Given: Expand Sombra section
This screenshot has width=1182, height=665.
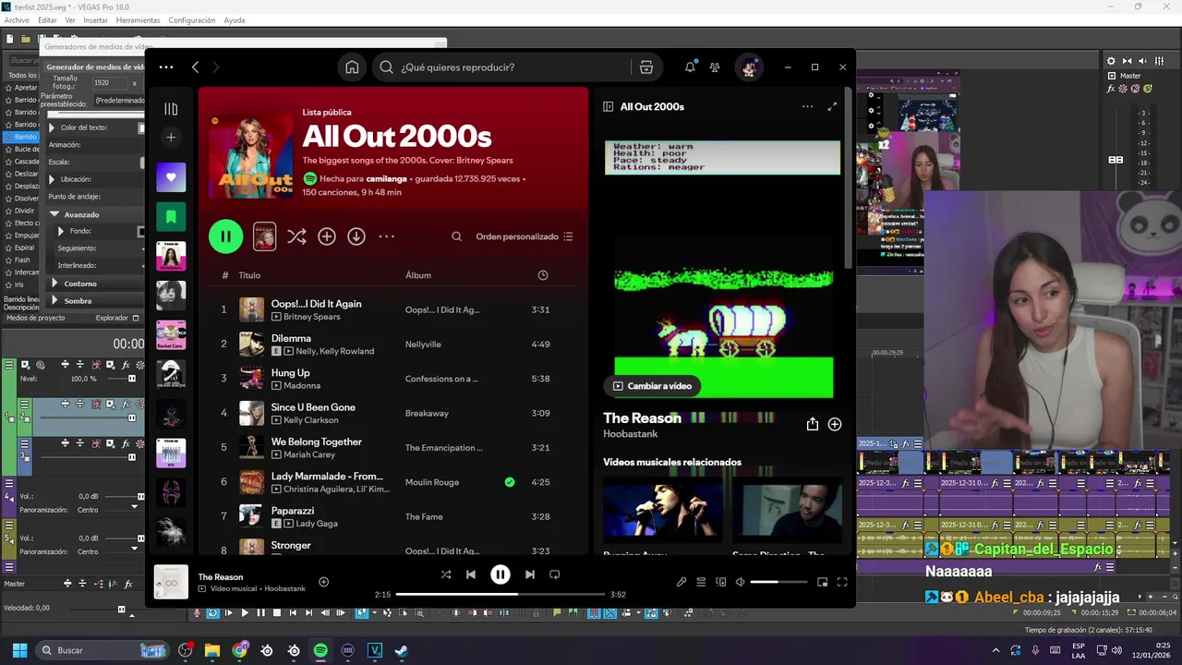Looking at the screenshot, I should [54, 301].
